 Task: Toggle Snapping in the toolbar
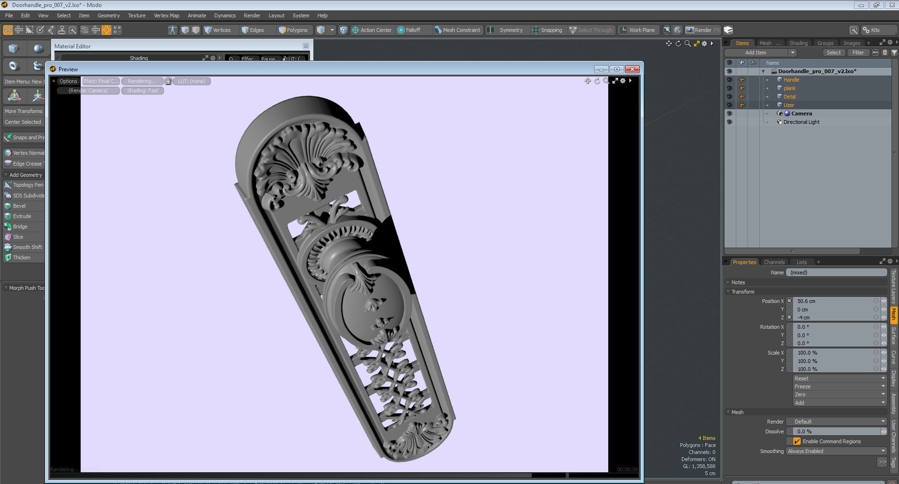[x=547, y=30]
